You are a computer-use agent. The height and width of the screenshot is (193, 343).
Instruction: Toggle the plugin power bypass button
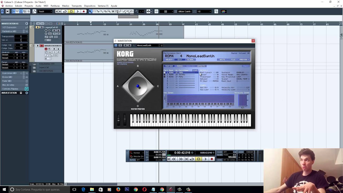coord(116,45)
